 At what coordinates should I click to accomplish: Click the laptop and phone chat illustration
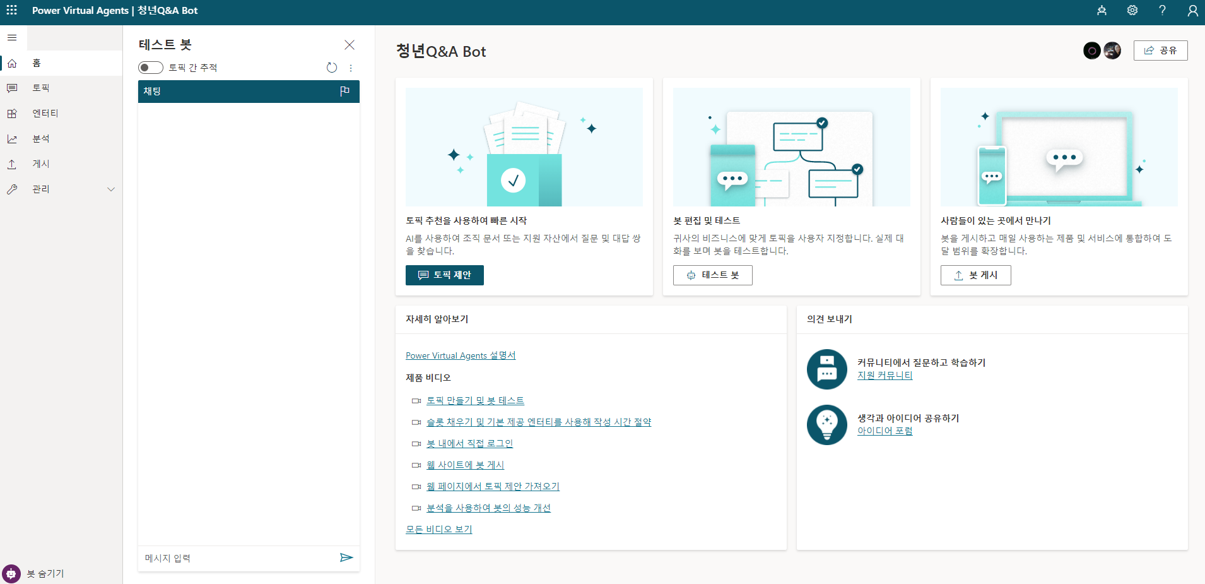(1059, 147)
